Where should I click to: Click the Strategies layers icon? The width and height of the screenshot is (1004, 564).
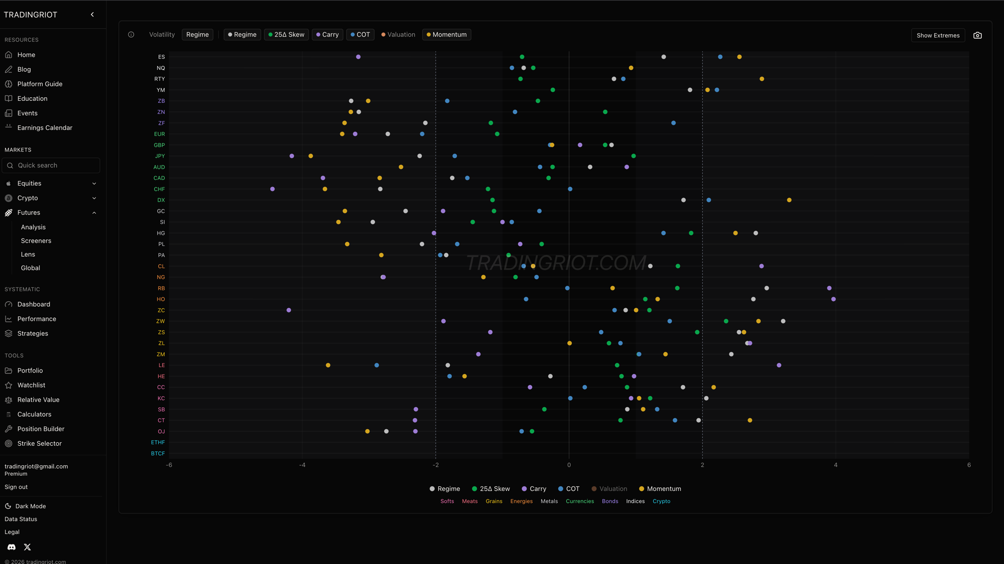tap(9, 333)
